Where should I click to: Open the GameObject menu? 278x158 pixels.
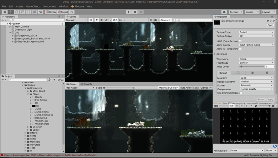tap(33, 6)
